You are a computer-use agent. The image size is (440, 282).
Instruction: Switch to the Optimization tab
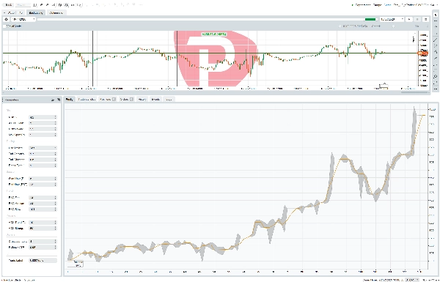point(56,13)
